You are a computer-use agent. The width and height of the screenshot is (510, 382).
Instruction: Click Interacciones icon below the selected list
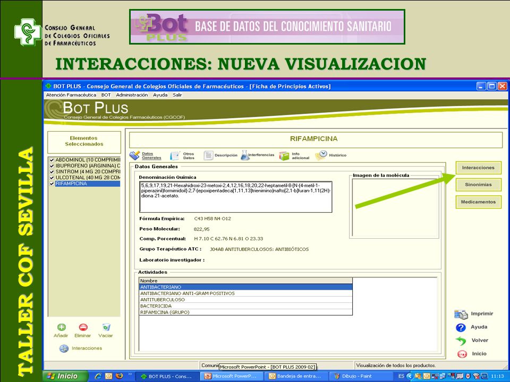pyautogui.click(x=64, y=349)
